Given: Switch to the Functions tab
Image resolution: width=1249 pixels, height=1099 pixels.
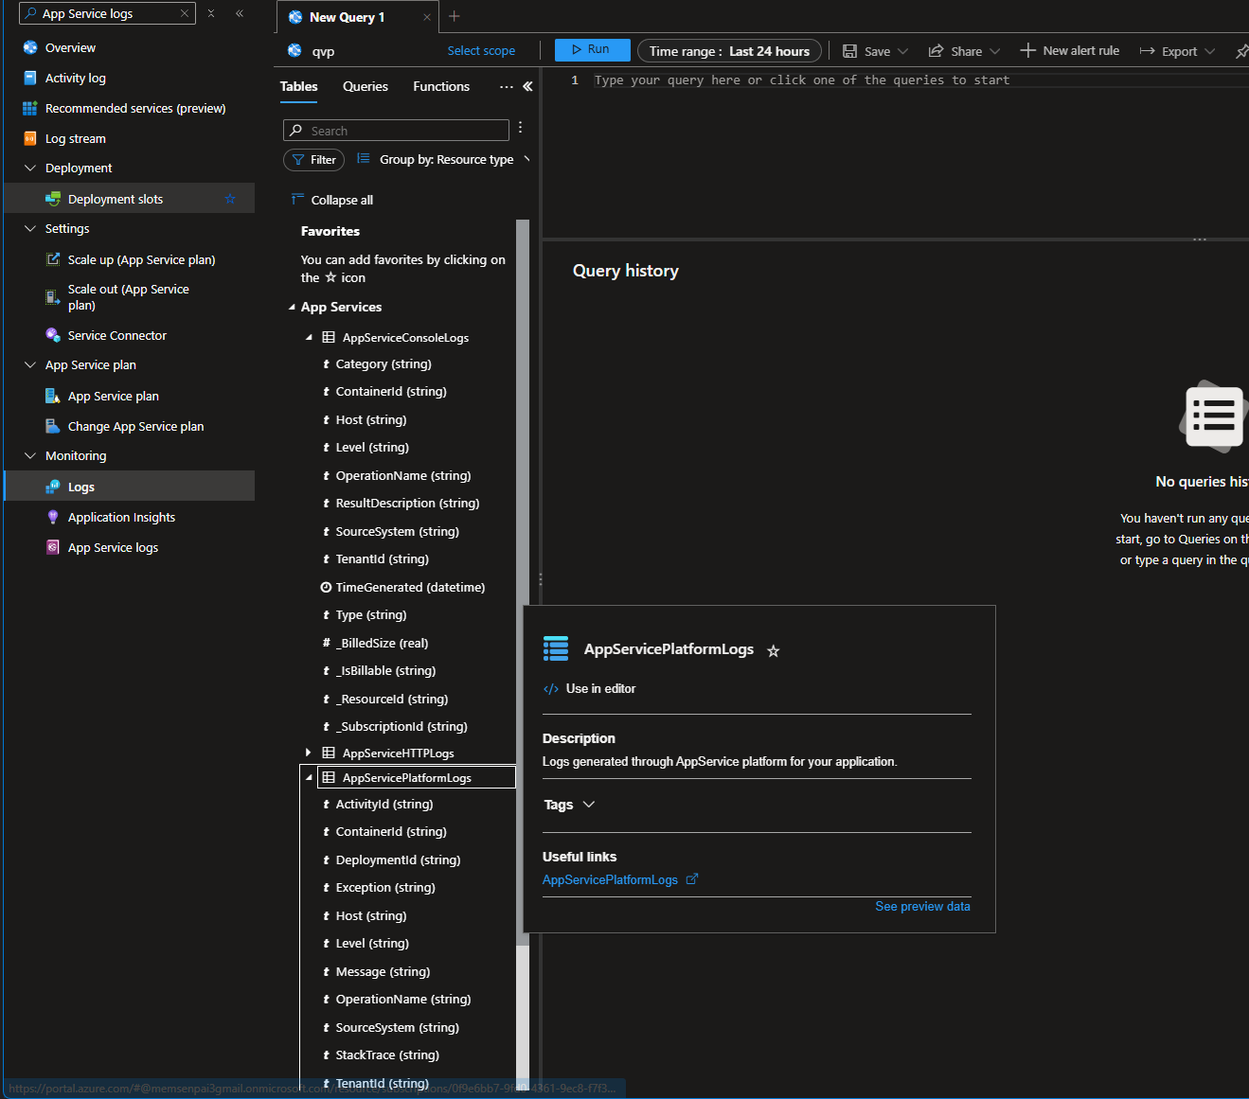Looking at the screenshot, I should click(441, 86).
